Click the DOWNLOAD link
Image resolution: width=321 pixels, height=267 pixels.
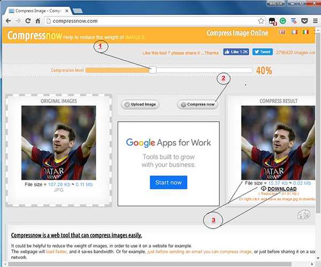point(282,189)
